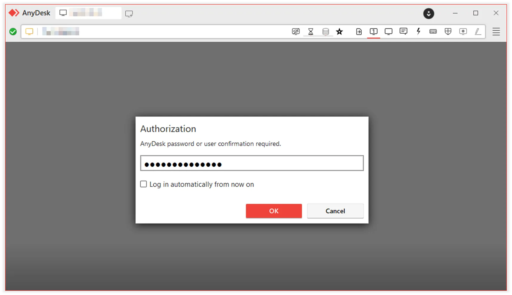Start session recording with the record icon

[463, 32]
